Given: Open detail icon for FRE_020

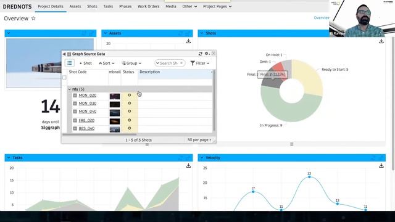Looking at the screenshot, I should pos(75,121).
